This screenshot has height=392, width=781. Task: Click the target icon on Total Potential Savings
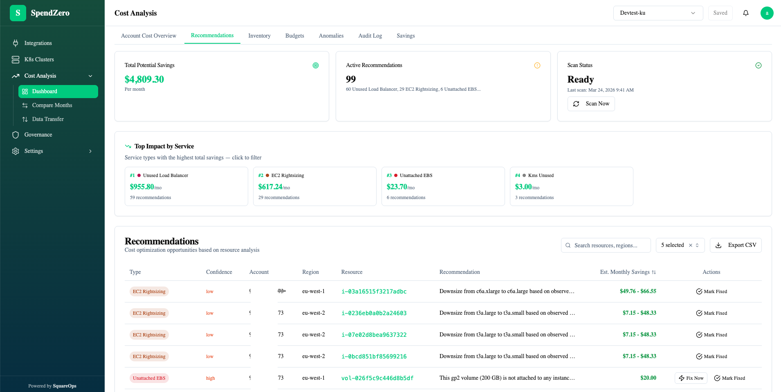315,65
